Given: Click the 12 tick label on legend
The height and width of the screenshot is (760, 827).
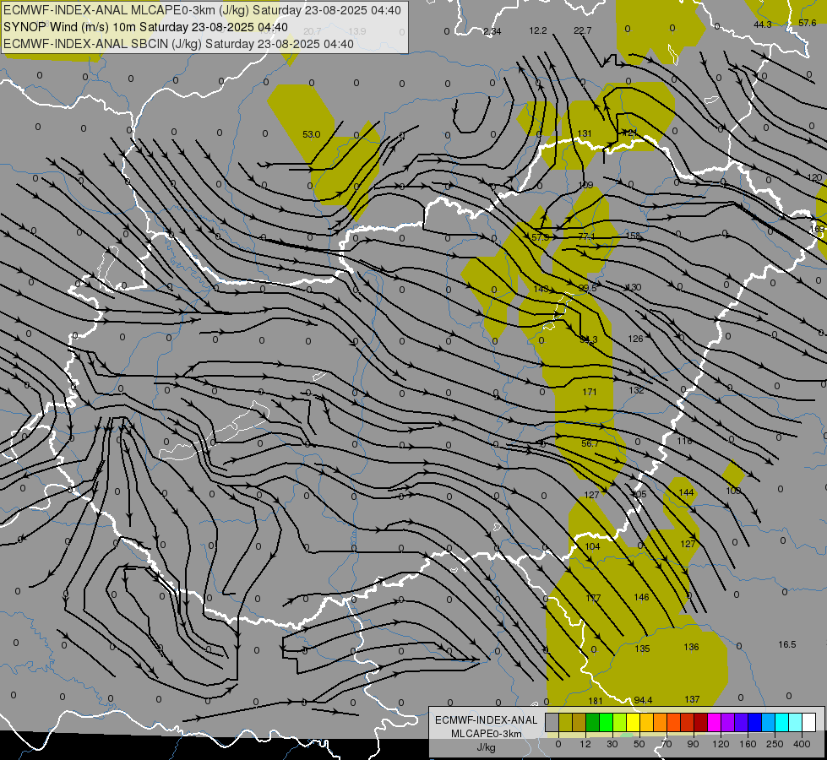Looking at the screenshot, I should coord(585,744).
